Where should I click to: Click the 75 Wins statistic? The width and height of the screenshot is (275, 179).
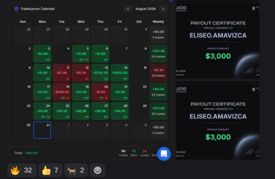pos(134,153)
